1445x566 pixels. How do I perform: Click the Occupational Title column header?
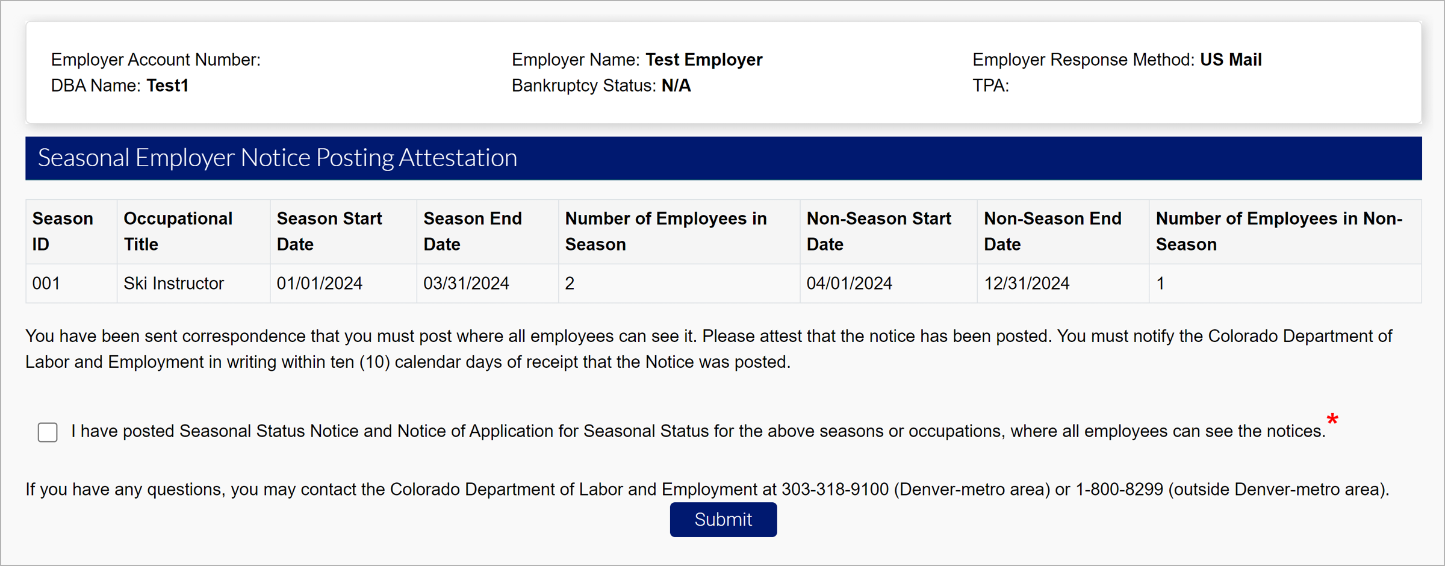coord(178,231)
